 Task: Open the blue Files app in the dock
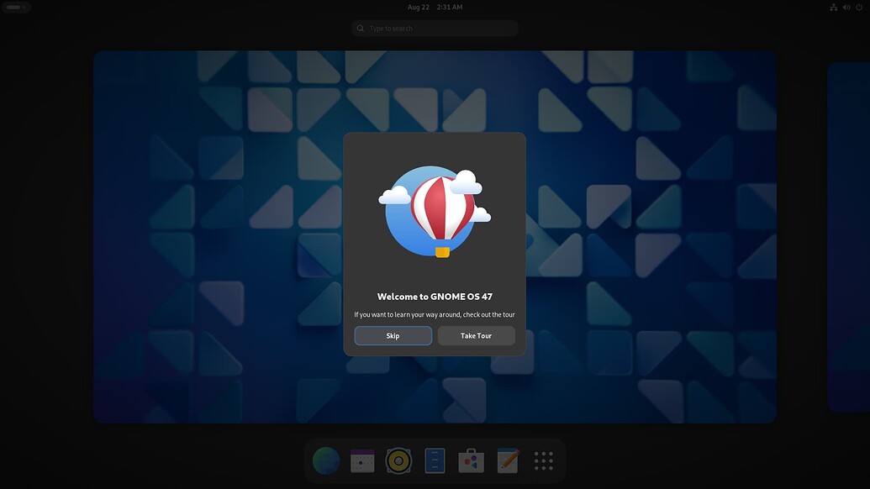pyautogui.click(x=435, y=460)
